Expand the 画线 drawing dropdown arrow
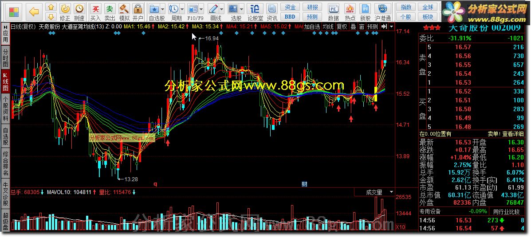Image resolution: width=531 pixels, height=237 pixels. [222, 9]
